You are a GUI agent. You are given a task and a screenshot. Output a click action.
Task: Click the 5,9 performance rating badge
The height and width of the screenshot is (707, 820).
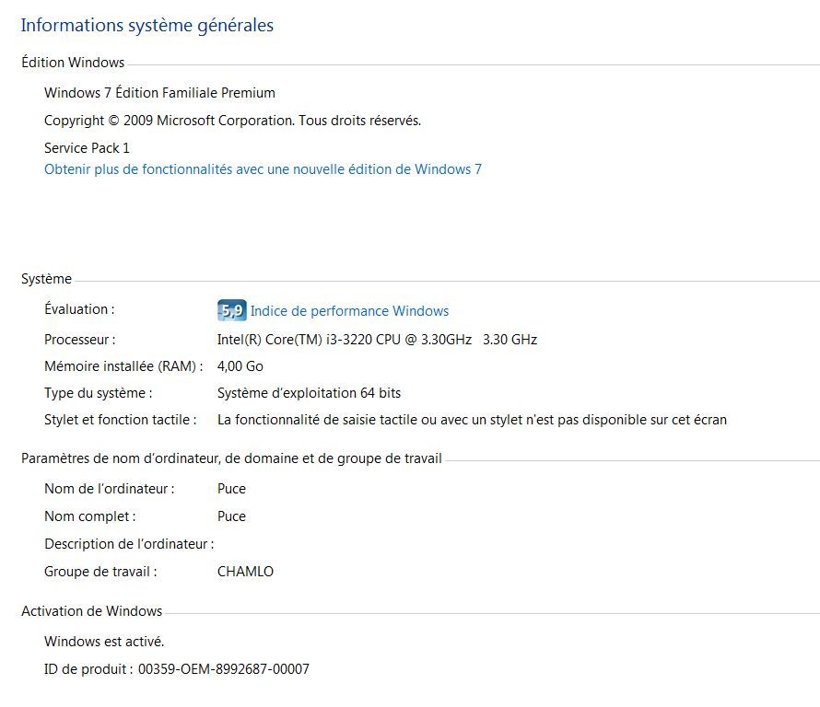pyautogui.click(x=231, y=310)
